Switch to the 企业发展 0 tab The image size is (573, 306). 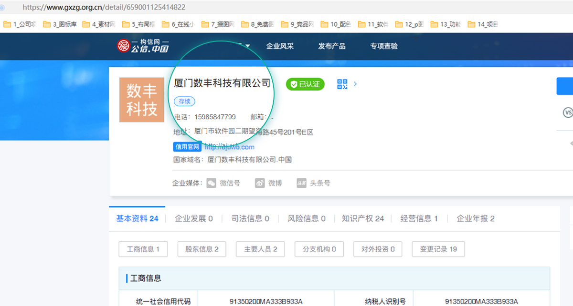click(194, 219)
